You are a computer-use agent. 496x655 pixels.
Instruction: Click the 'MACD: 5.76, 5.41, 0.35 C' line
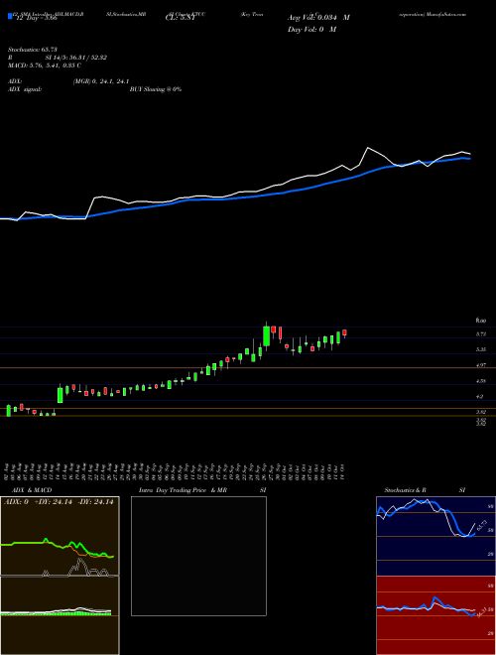pos(45,65)
